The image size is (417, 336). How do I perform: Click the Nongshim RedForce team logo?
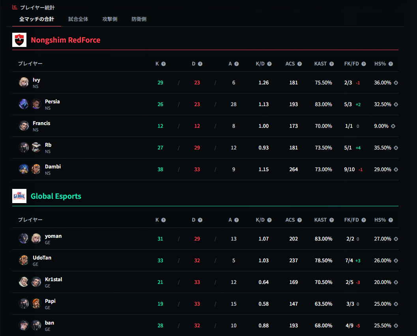click(x=19, y=40)
